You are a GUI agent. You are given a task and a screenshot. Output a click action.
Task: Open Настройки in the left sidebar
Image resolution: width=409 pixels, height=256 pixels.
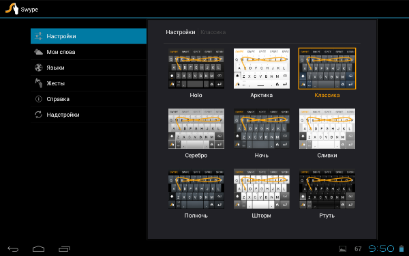89,36
